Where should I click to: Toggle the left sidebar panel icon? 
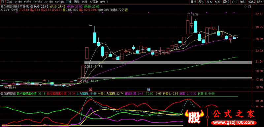point(3,2)
